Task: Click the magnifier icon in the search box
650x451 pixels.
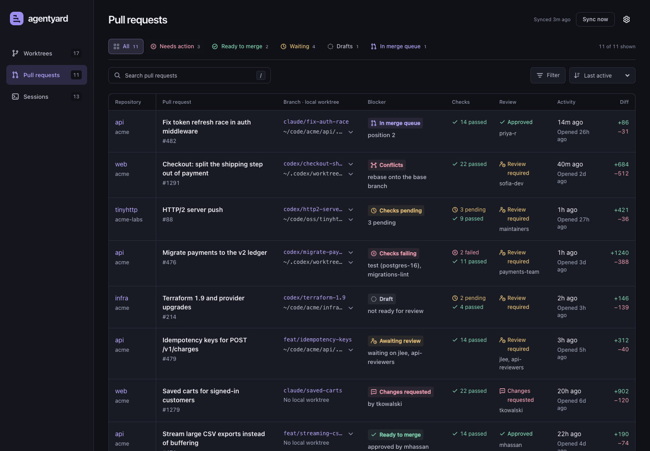Action: 117,75
